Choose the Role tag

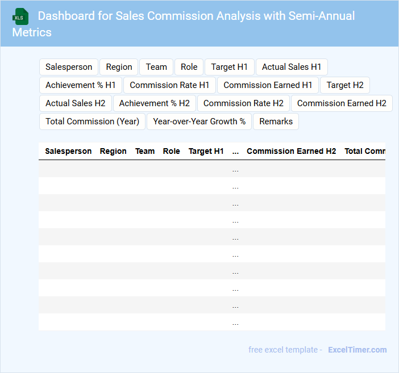coord(189,67)
